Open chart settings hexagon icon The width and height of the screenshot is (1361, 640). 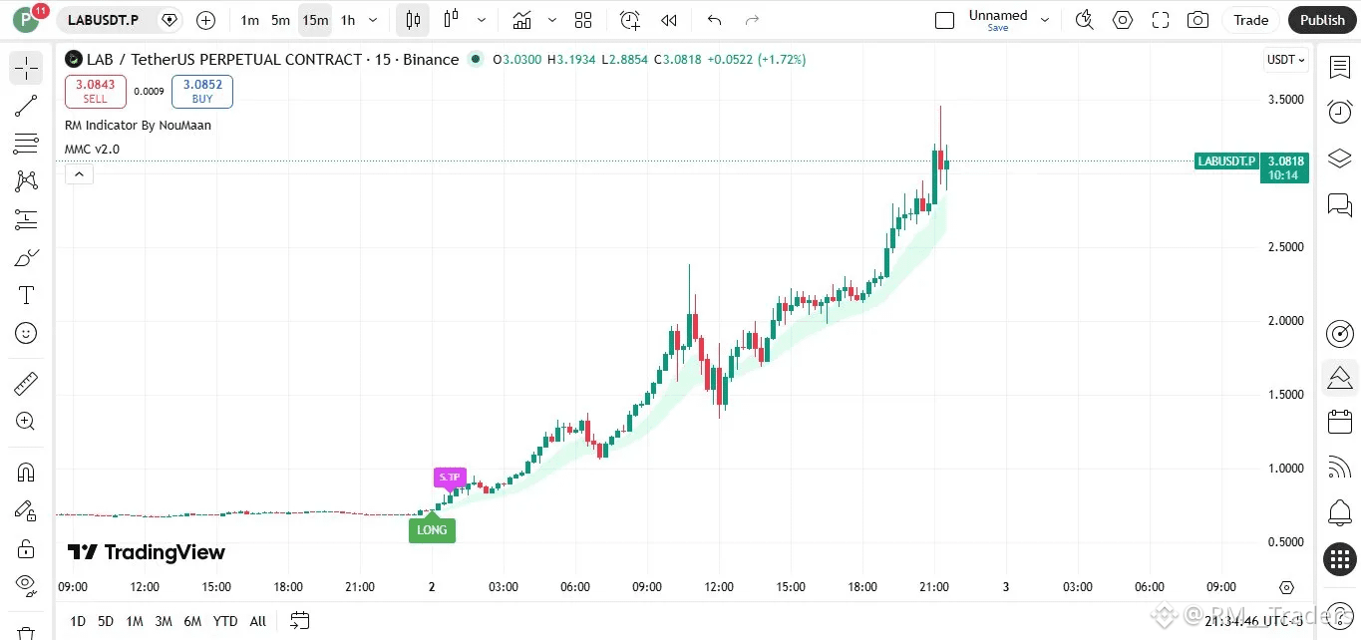pyautogui.click(x=1123, y=20)
